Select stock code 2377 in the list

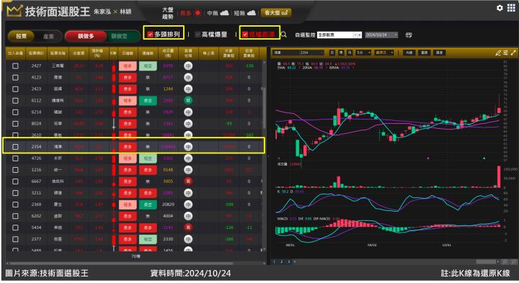[x=37, y=239]
